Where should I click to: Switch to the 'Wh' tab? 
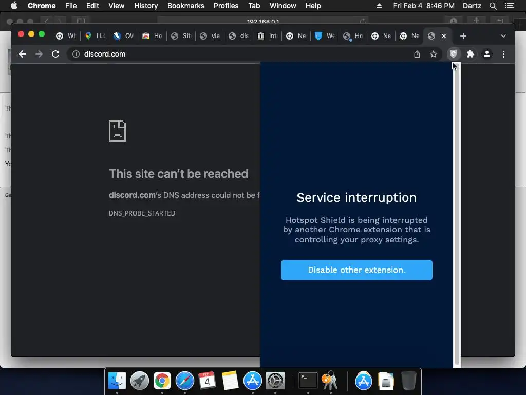pyautogui.click(x=66, y=36)
